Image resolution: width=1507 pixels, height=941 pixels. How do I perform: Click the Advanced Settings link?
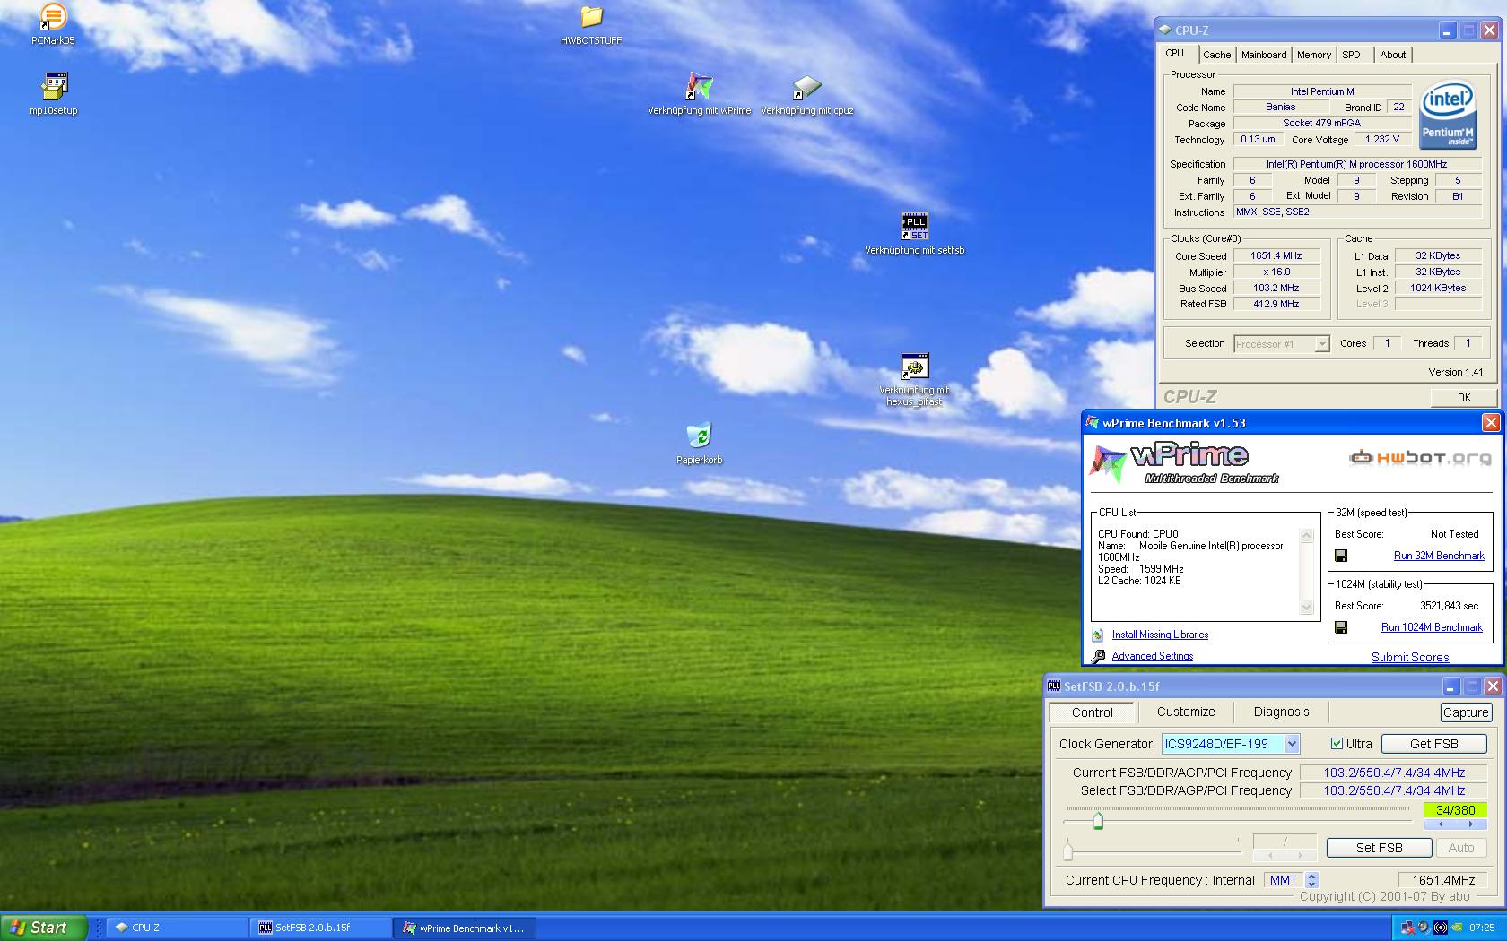coord(1153,656)
